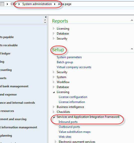Open Inbound ports
This screenshot has height=143, width=134.
pos(68,122)
